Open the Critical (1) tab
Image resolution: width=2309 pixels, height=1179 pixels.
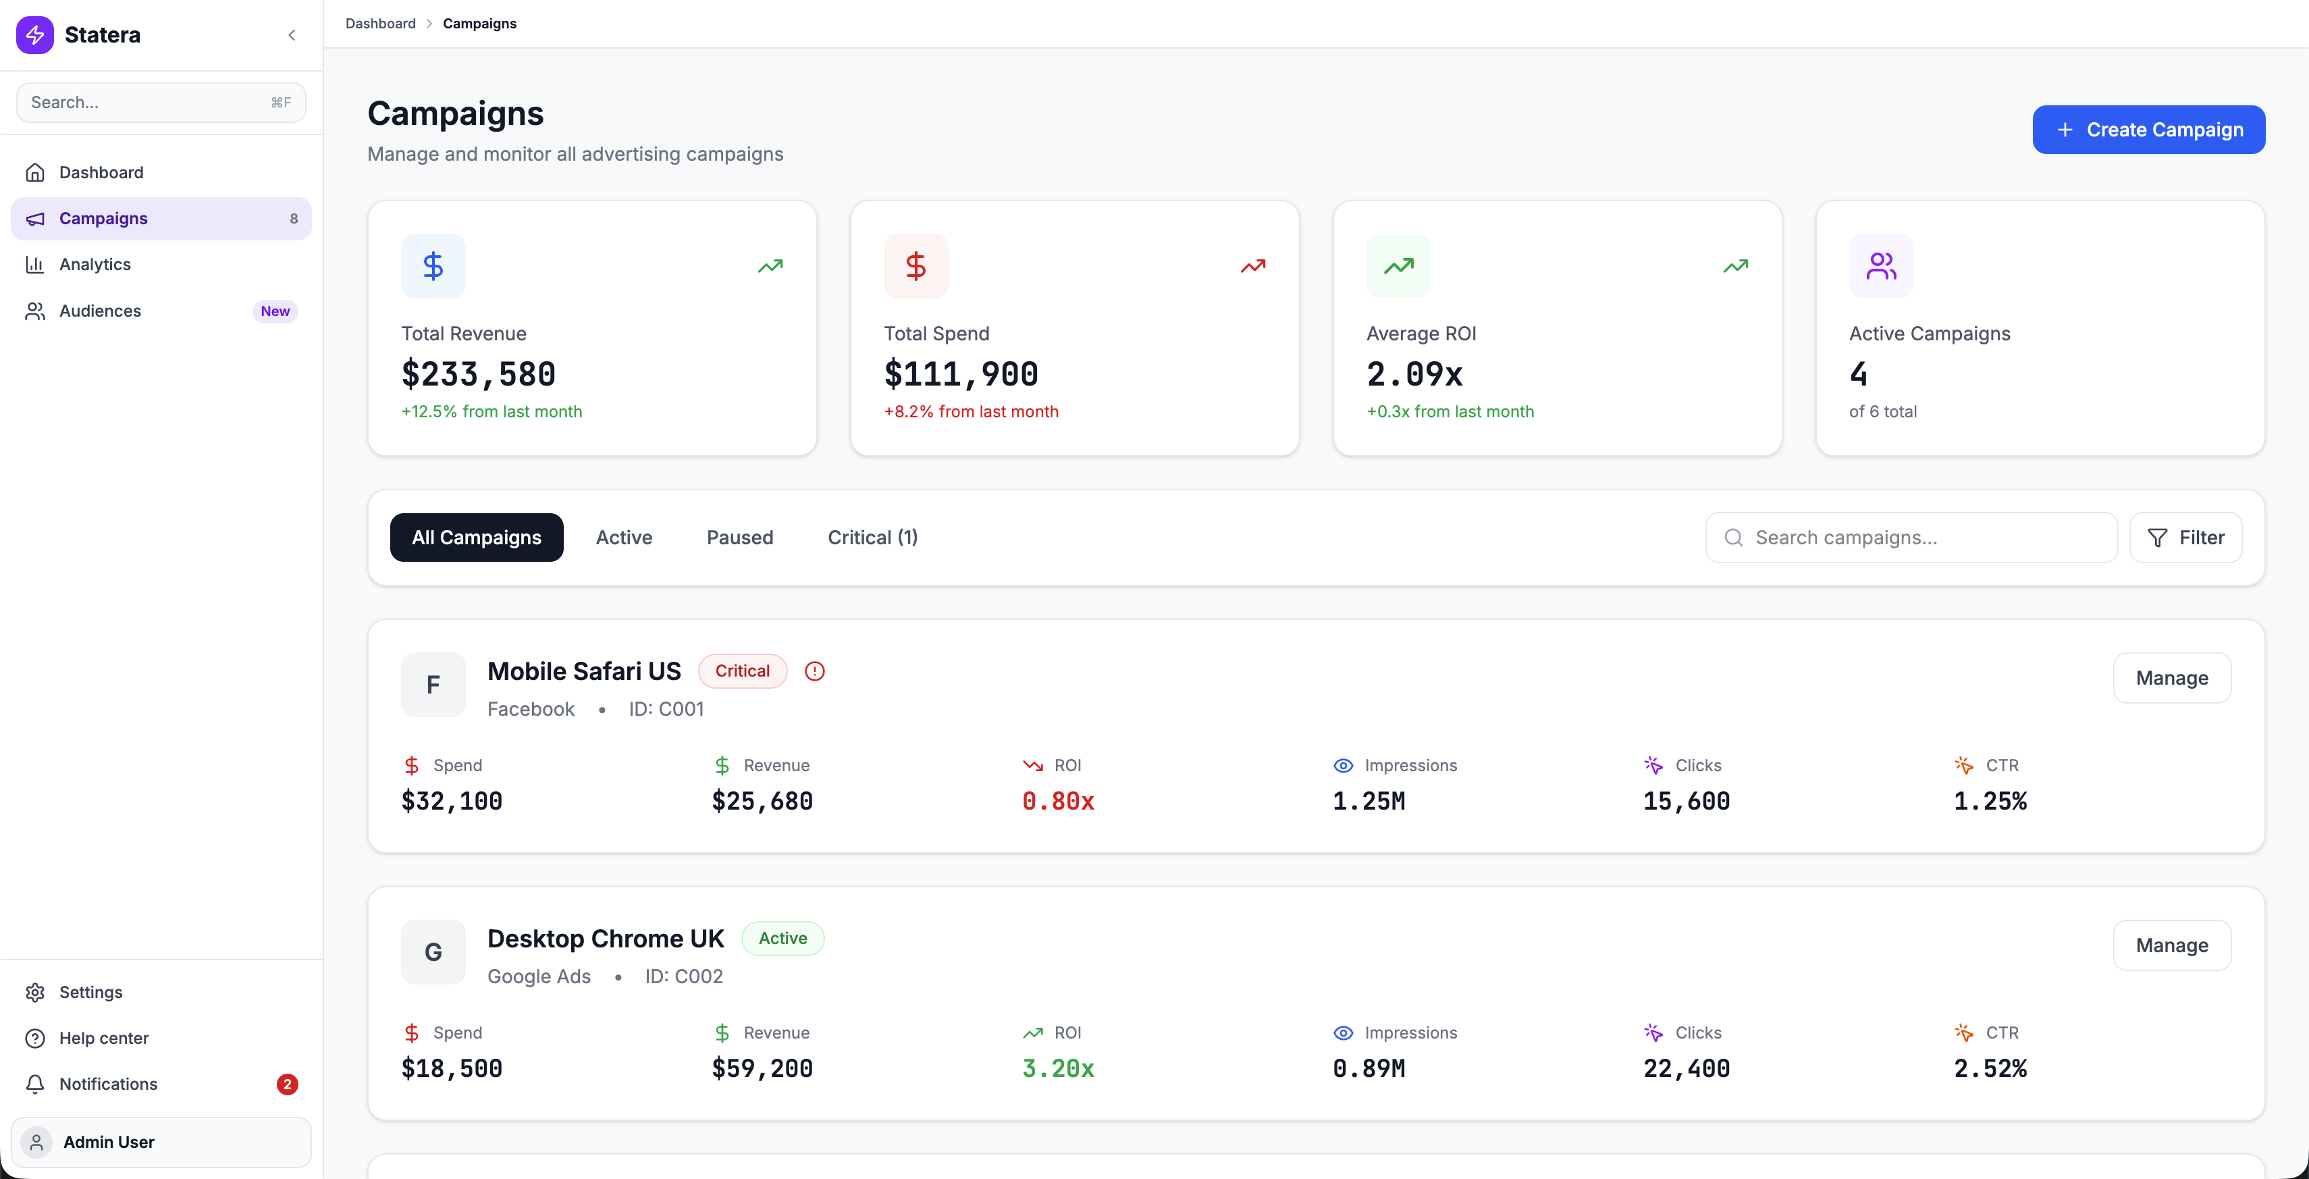point(872,537)
